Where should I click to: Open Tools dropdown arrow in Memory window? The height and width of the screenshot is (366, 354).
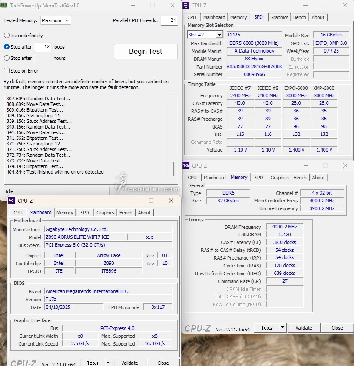pyautogui.click(x=282, y=328)
